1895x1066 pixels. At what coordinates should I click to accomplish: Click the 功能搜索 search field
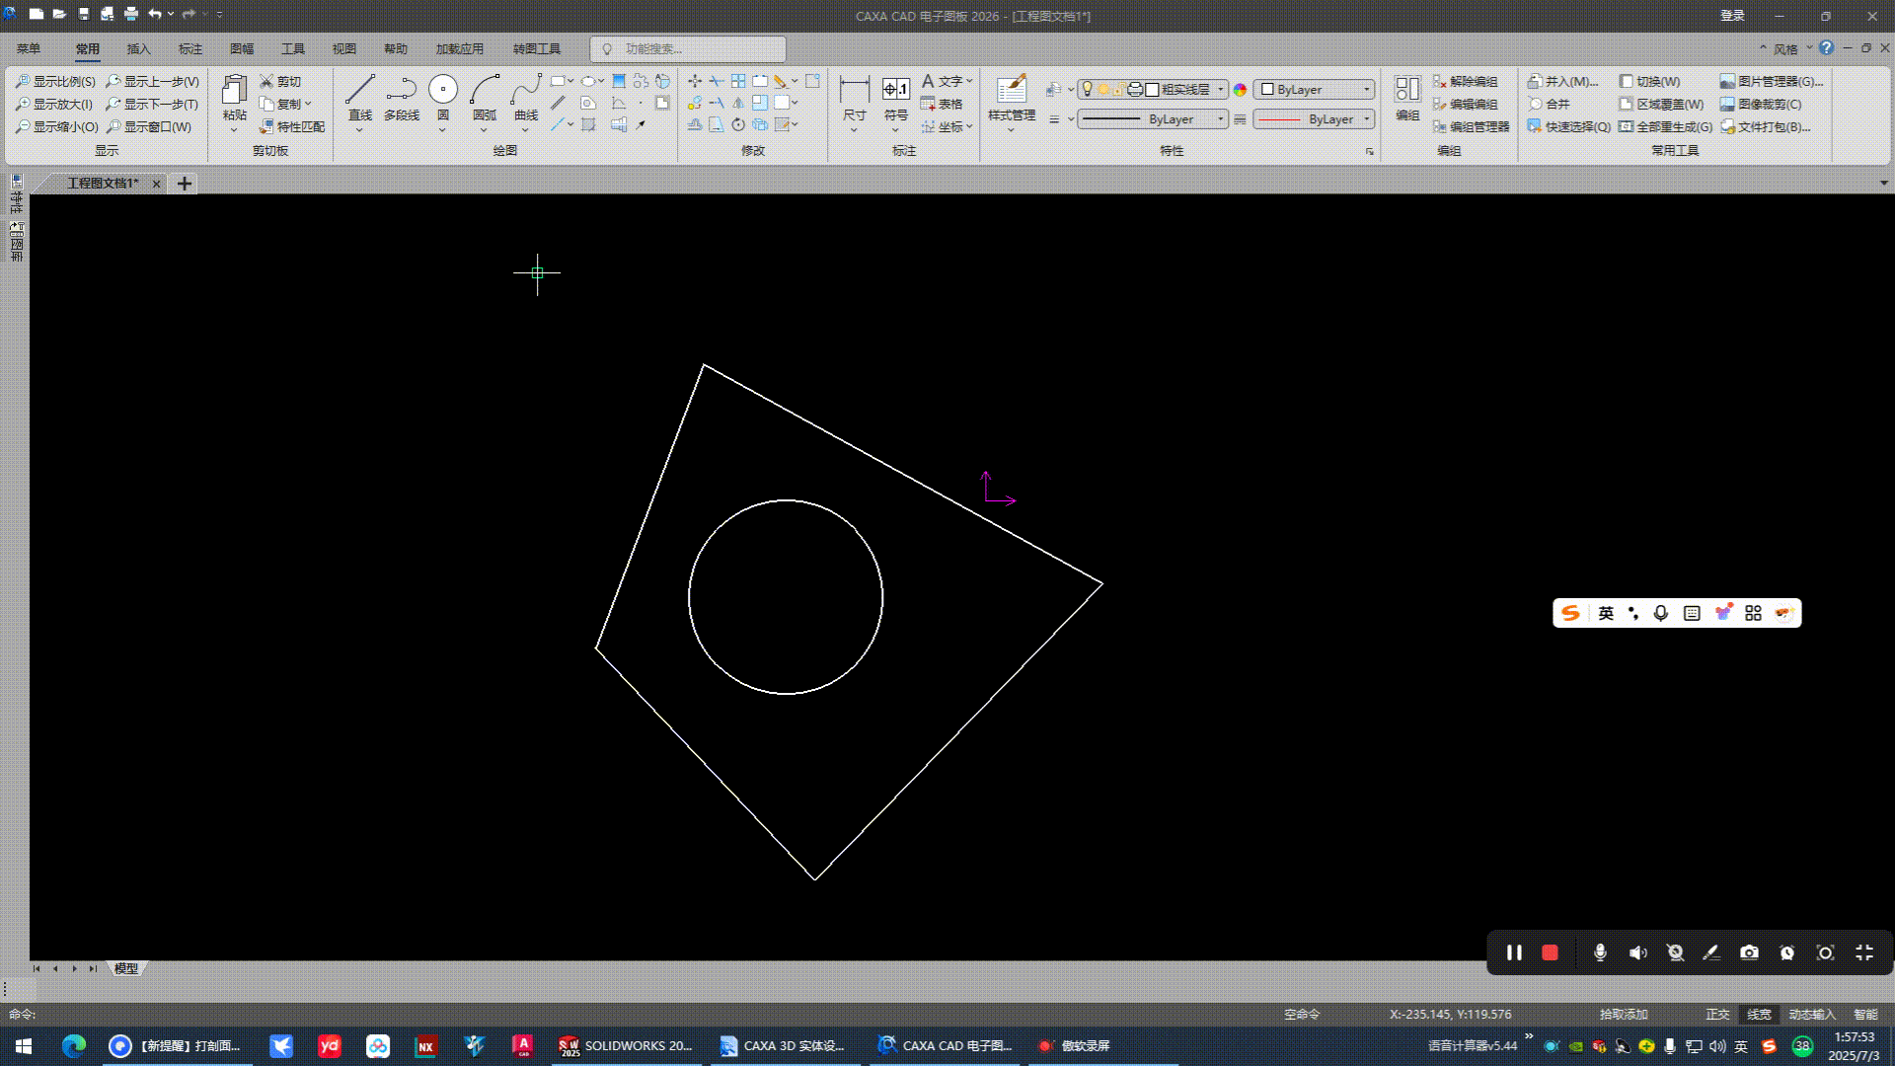click(x=688, y=48)
